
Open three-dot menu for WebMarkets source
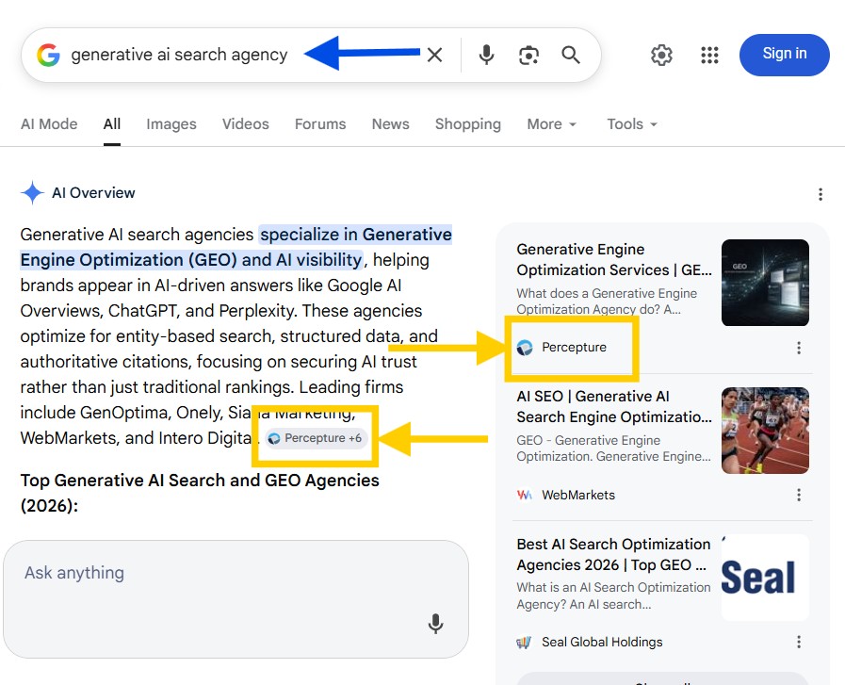click(x=799, y=495)
